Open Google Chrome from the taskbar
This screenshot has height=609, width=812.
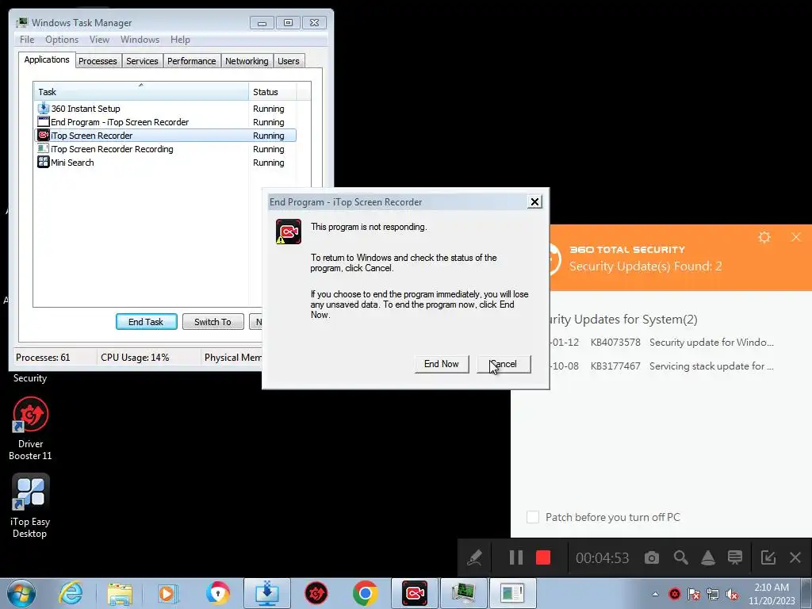pos(365,593)
